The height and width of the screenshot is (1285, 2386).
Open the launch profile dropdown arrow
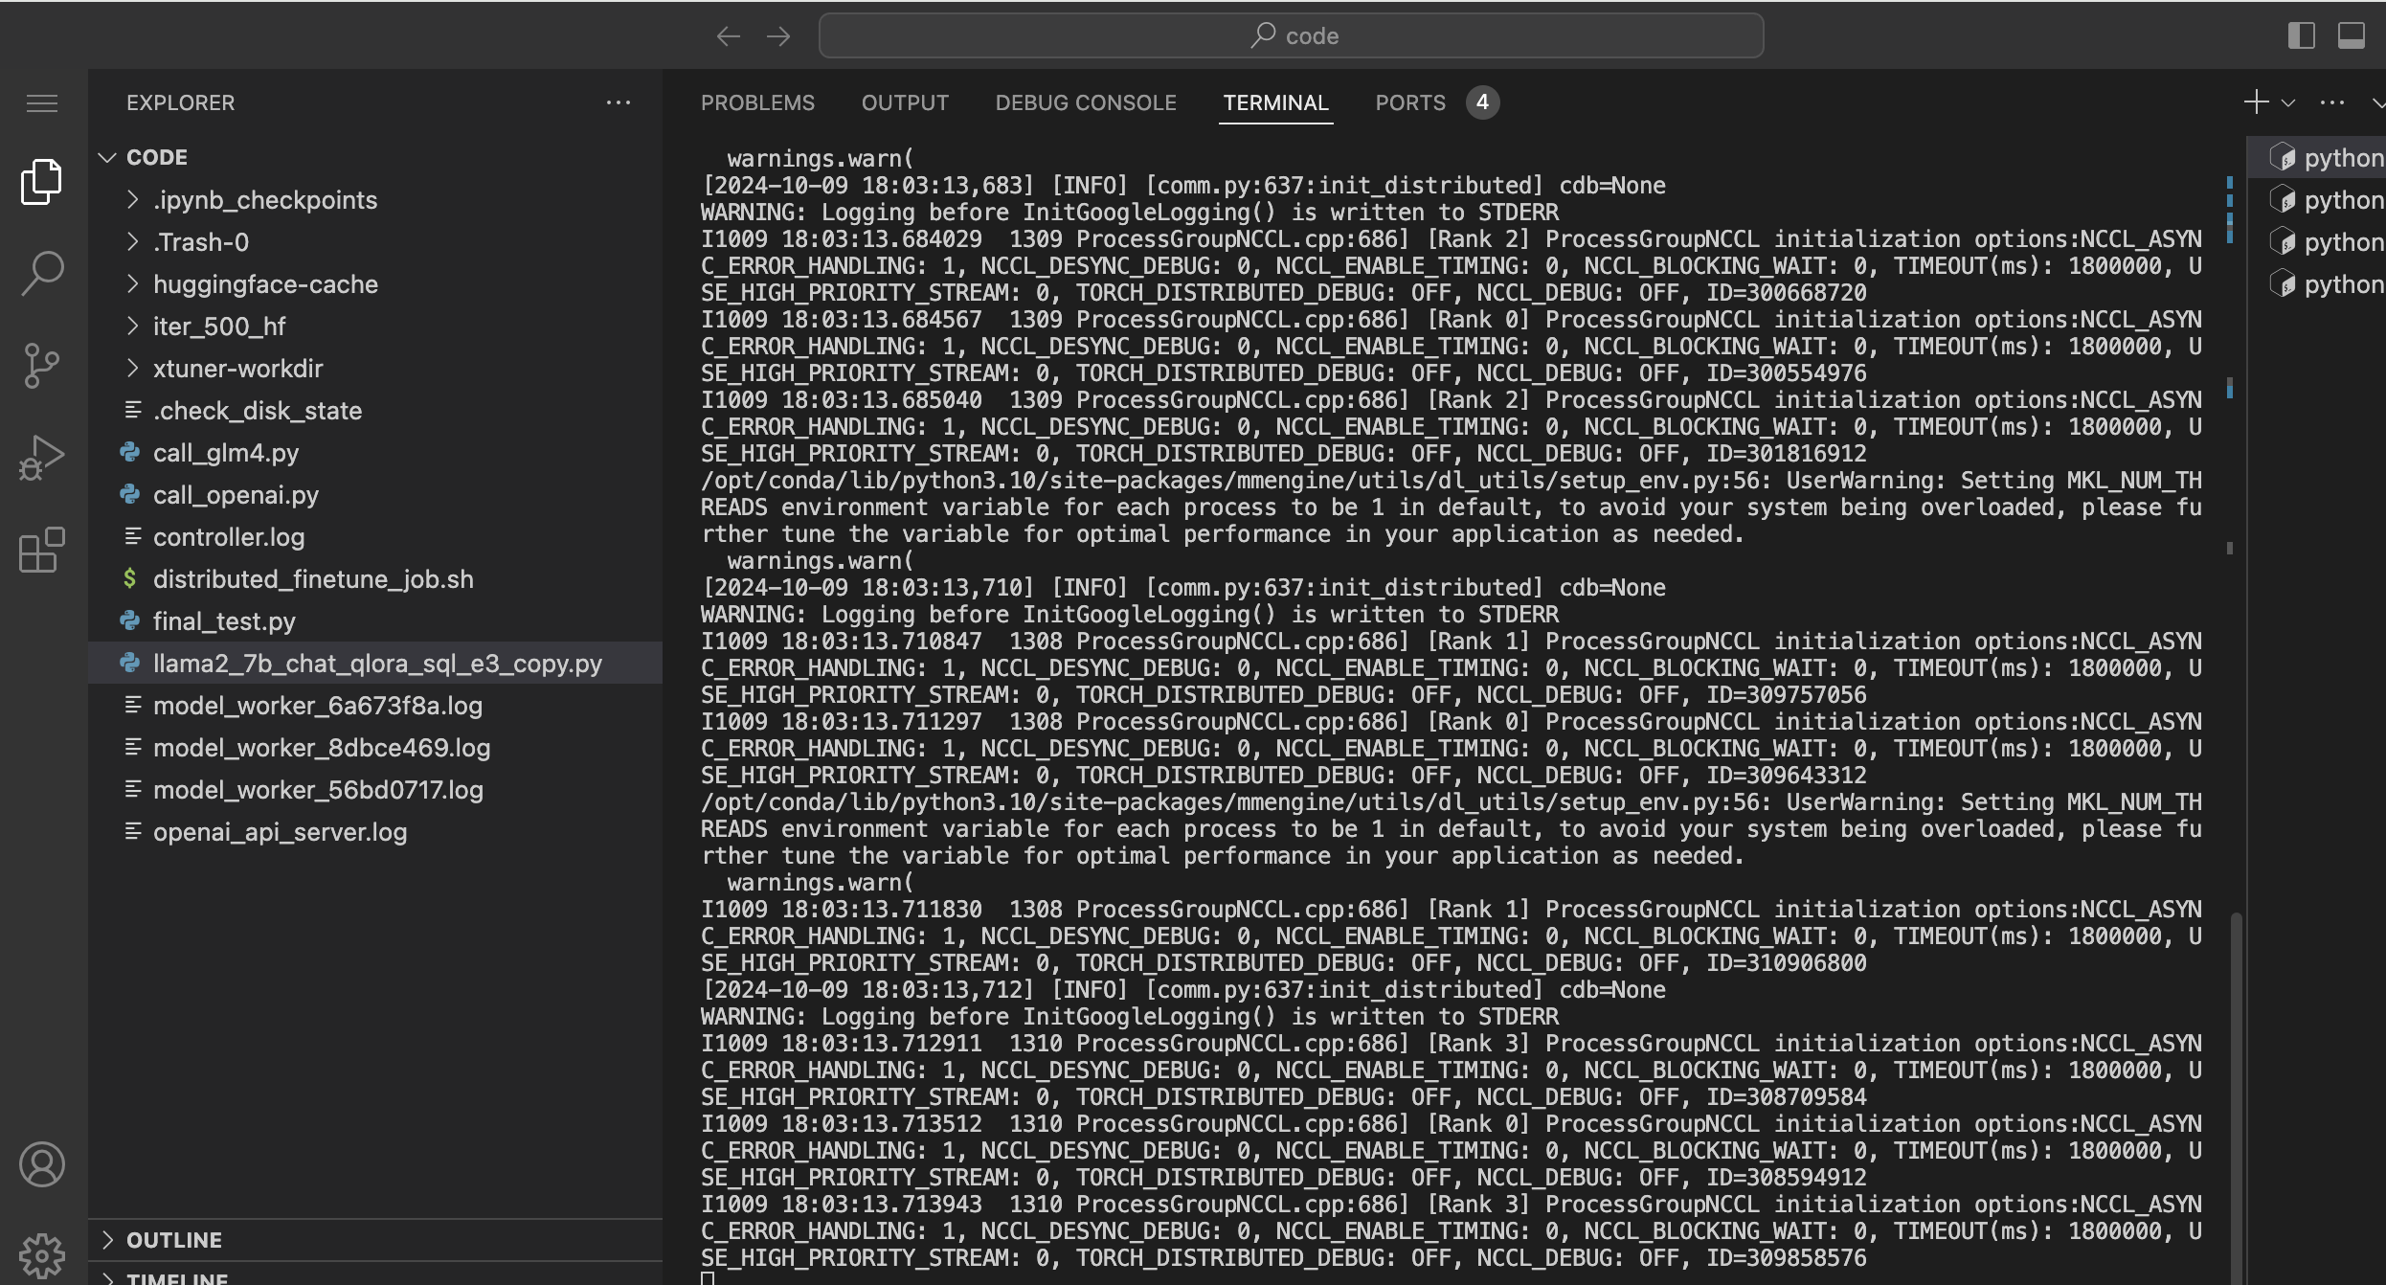coord(2288,103)
